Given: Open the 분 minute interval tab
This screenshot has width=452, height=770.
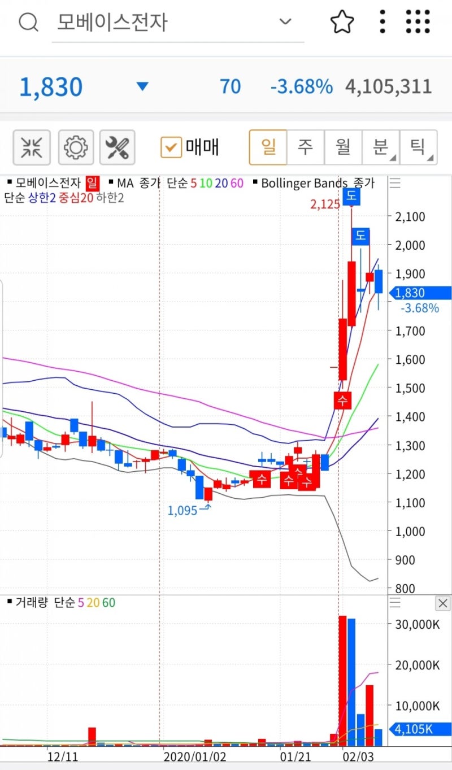Looking at the screenshot, I should pos(381,147).
